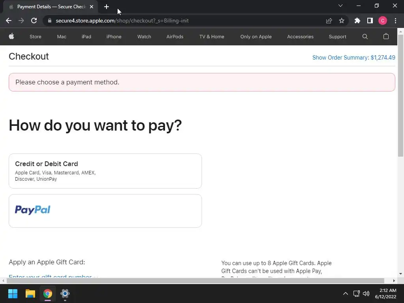The height and width of the screenshot is (303, 404).
Task: Open the Watch menu
Action: pyautogui.click(x=144, y=37)
